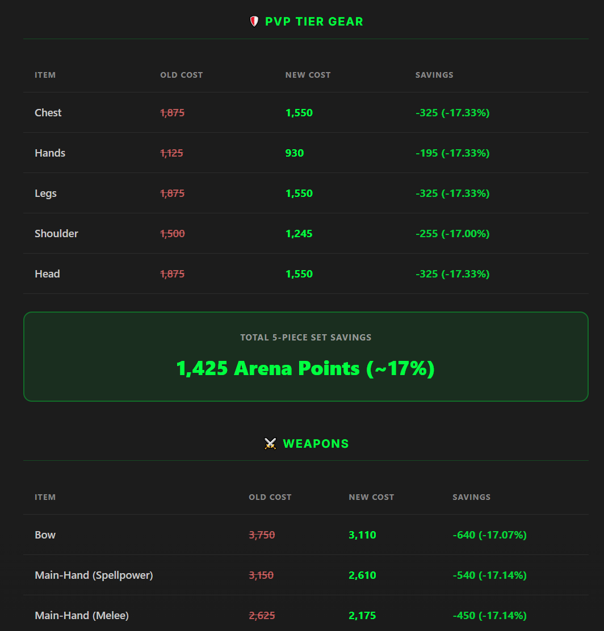Click the Shoulder new cost 1,245
Screen dimensions: 604x631
299,234
